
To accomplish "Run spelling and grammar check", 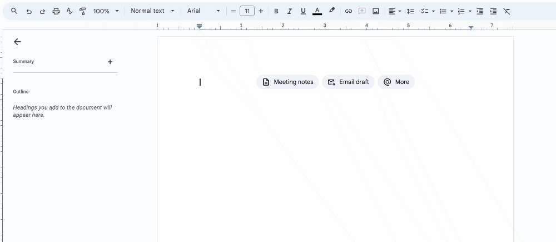I will [x=69, y=11].
